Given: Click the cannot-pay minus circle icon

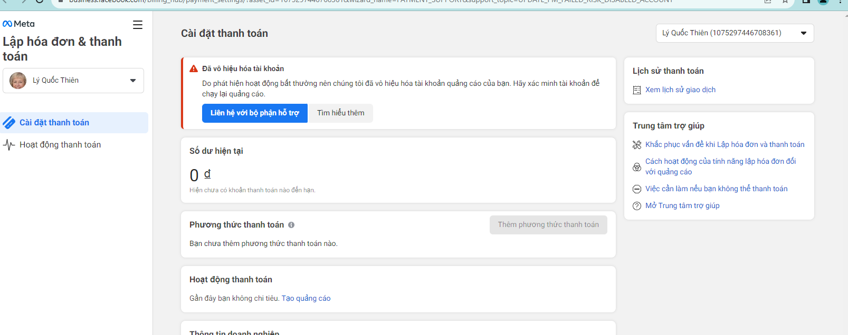Looking at the screenshot, I should [x=637, y=189].
